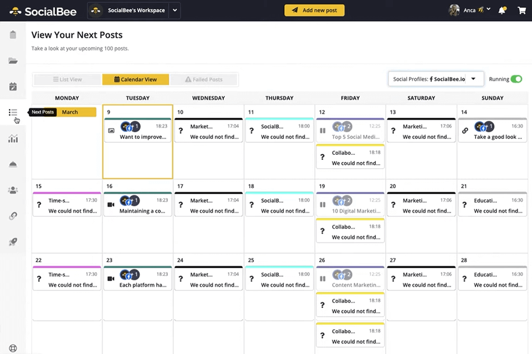Click the paused icon on Friday 12 post
The image size is (532, 354).
point(323,131)
